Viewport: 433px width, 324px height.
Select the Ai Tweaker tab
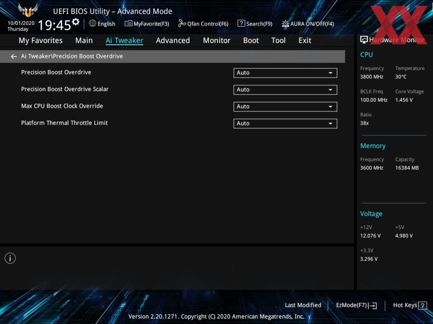click(124, 40)
